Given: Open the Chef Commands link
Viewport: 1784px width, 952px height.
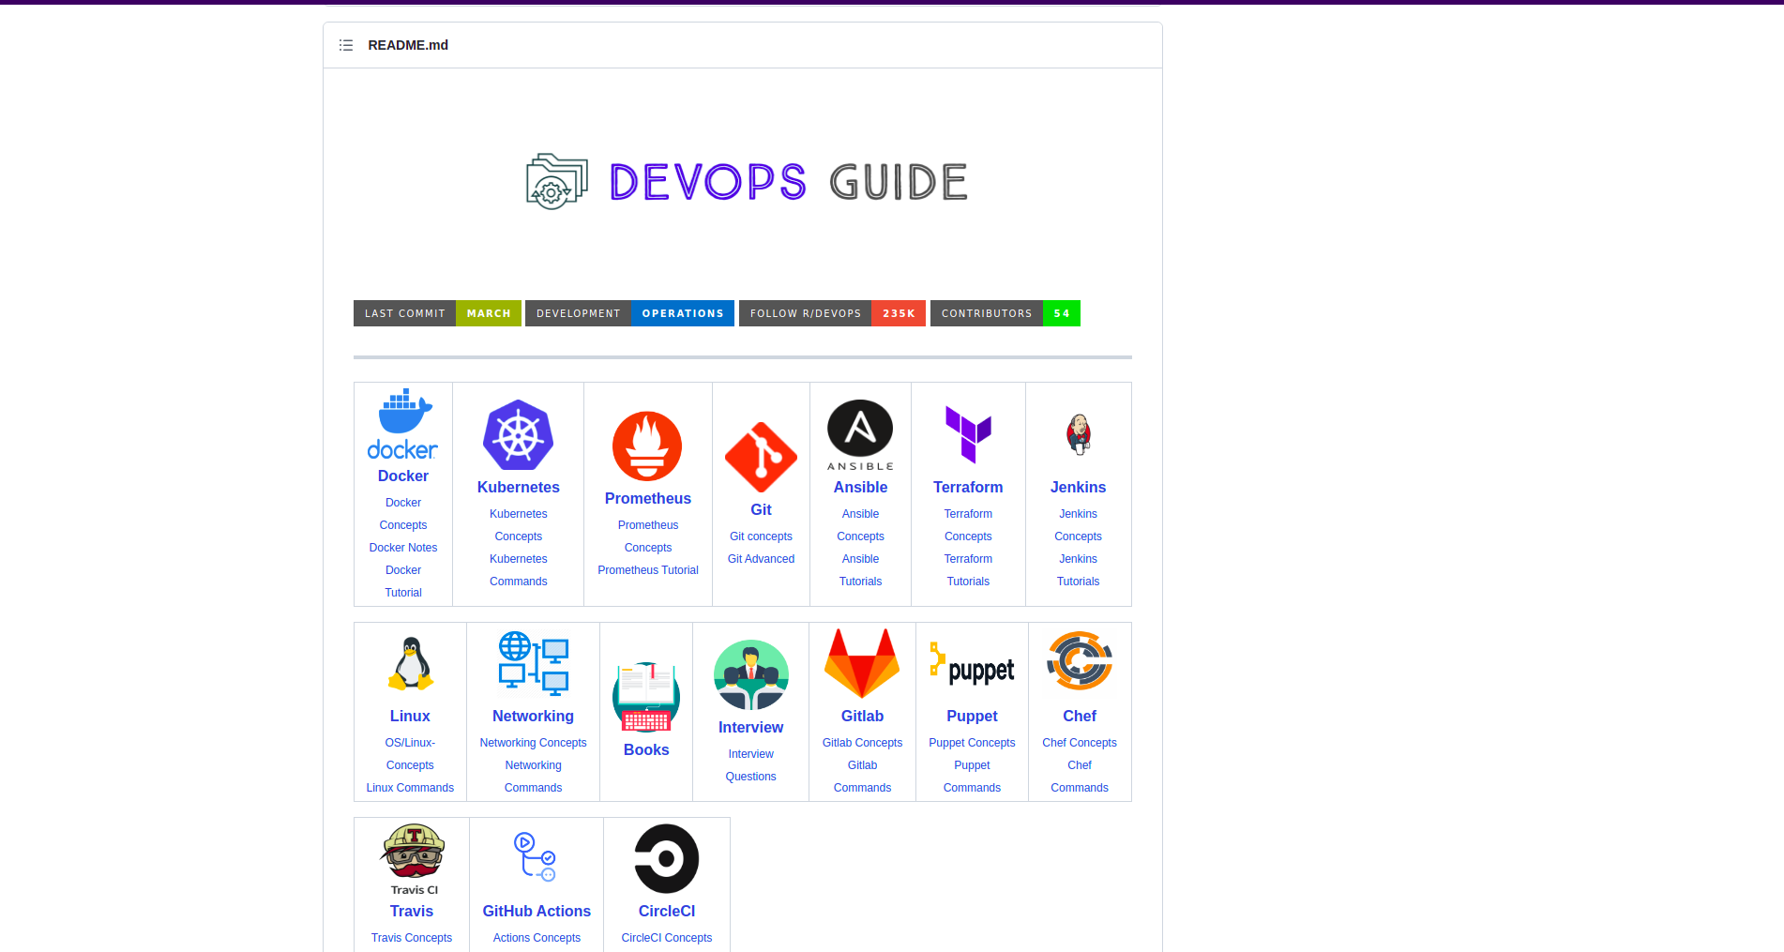Looking at the screenshot, I should tap(1080, 777).
